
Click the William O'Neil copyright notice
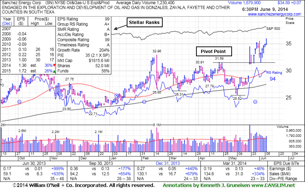coord(84,185)
